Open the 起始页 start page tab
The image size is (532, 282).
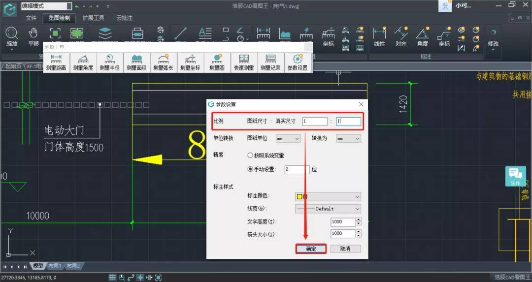(x=13, y=66)
